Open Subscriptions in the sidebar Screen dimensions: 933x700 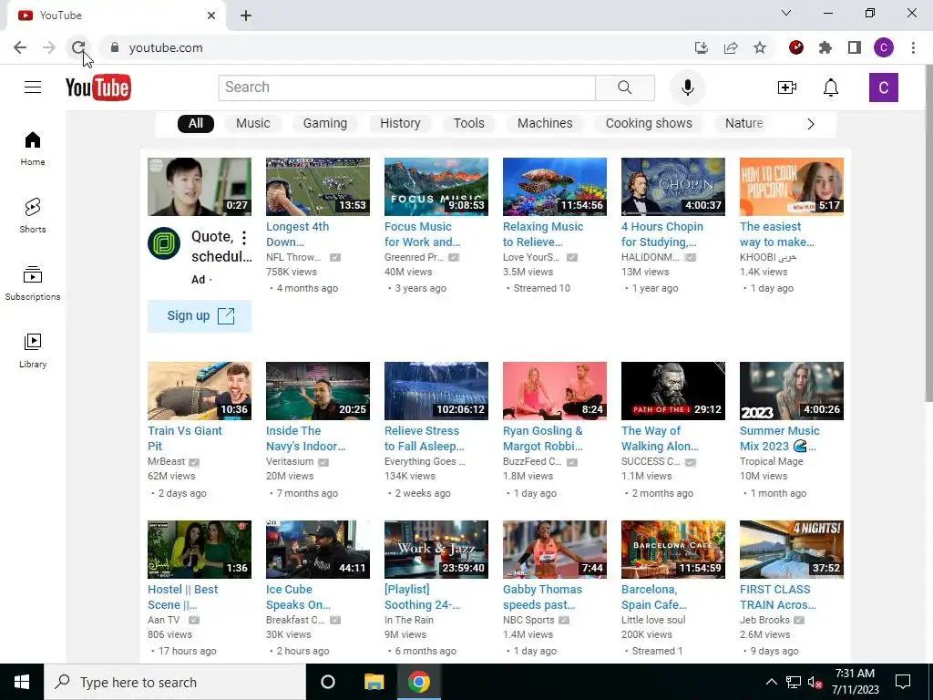click(33, 283)
